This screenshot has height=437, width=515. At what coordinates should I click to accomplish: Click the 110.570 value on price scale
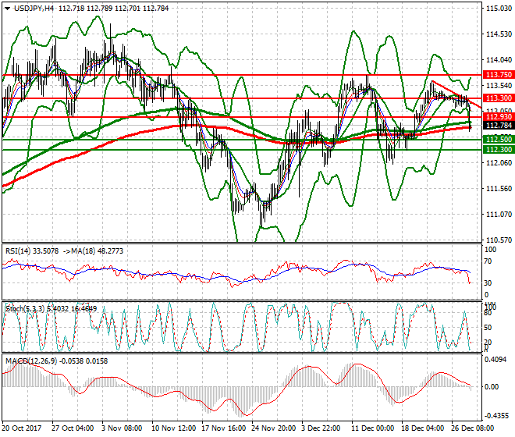(x=498, y=240)
